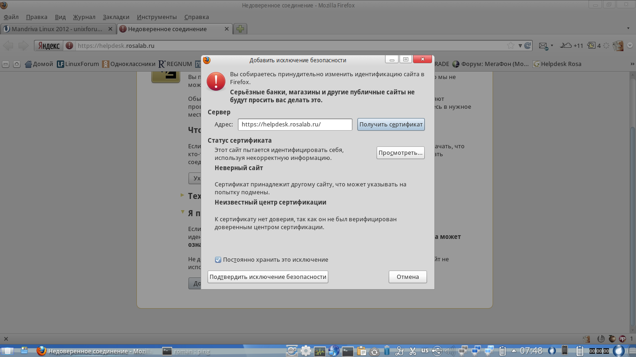Open the Журнал menu
This screenshot has height=357, width=636.
coord(84,17)
